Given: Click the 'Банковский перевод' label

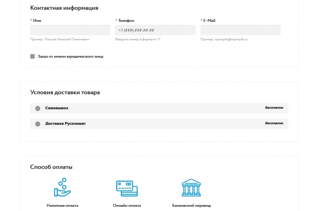Looking at the screenshot, I should tap(192, 205).
